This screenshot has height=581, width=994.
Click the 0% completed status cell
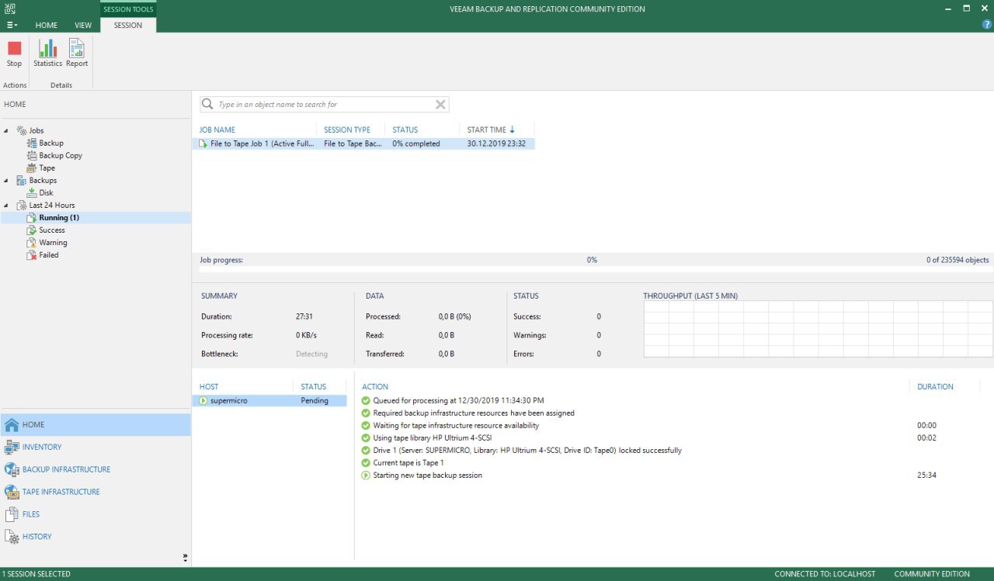(x=416, y=144)
